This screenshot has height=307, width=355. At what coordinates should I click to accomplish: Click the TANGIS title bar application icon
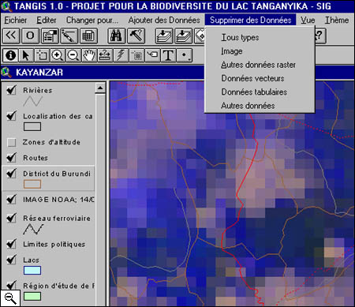[6, 6]
